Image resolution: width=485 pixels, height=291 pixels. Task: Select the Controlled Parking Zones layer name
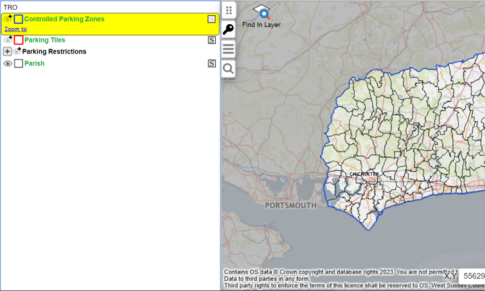coord(64,19)
